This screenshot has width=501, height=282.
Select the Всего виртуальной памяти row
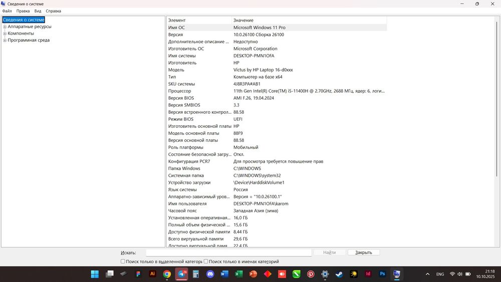pyautogui.click(x=277, y=239)
